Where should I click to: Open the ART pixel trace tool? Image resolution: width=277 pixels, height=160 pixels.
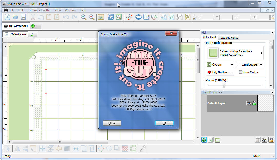tap(138, 17)
